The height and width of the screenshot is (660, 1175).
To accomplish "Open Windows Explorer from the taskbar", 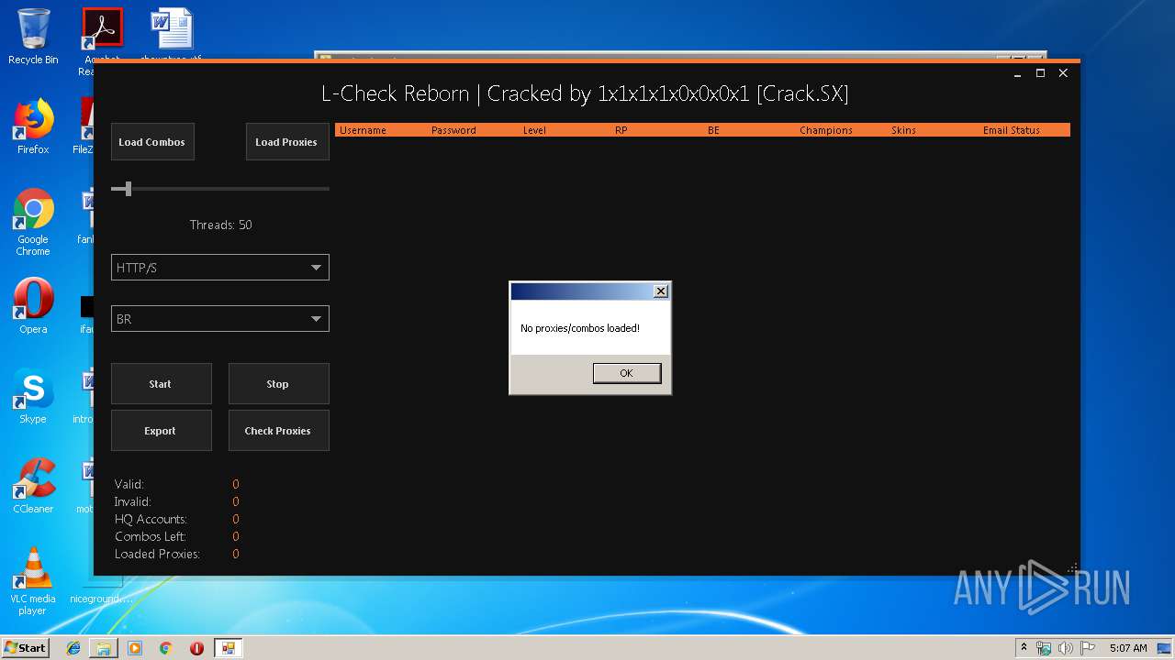I will (104, 648).
